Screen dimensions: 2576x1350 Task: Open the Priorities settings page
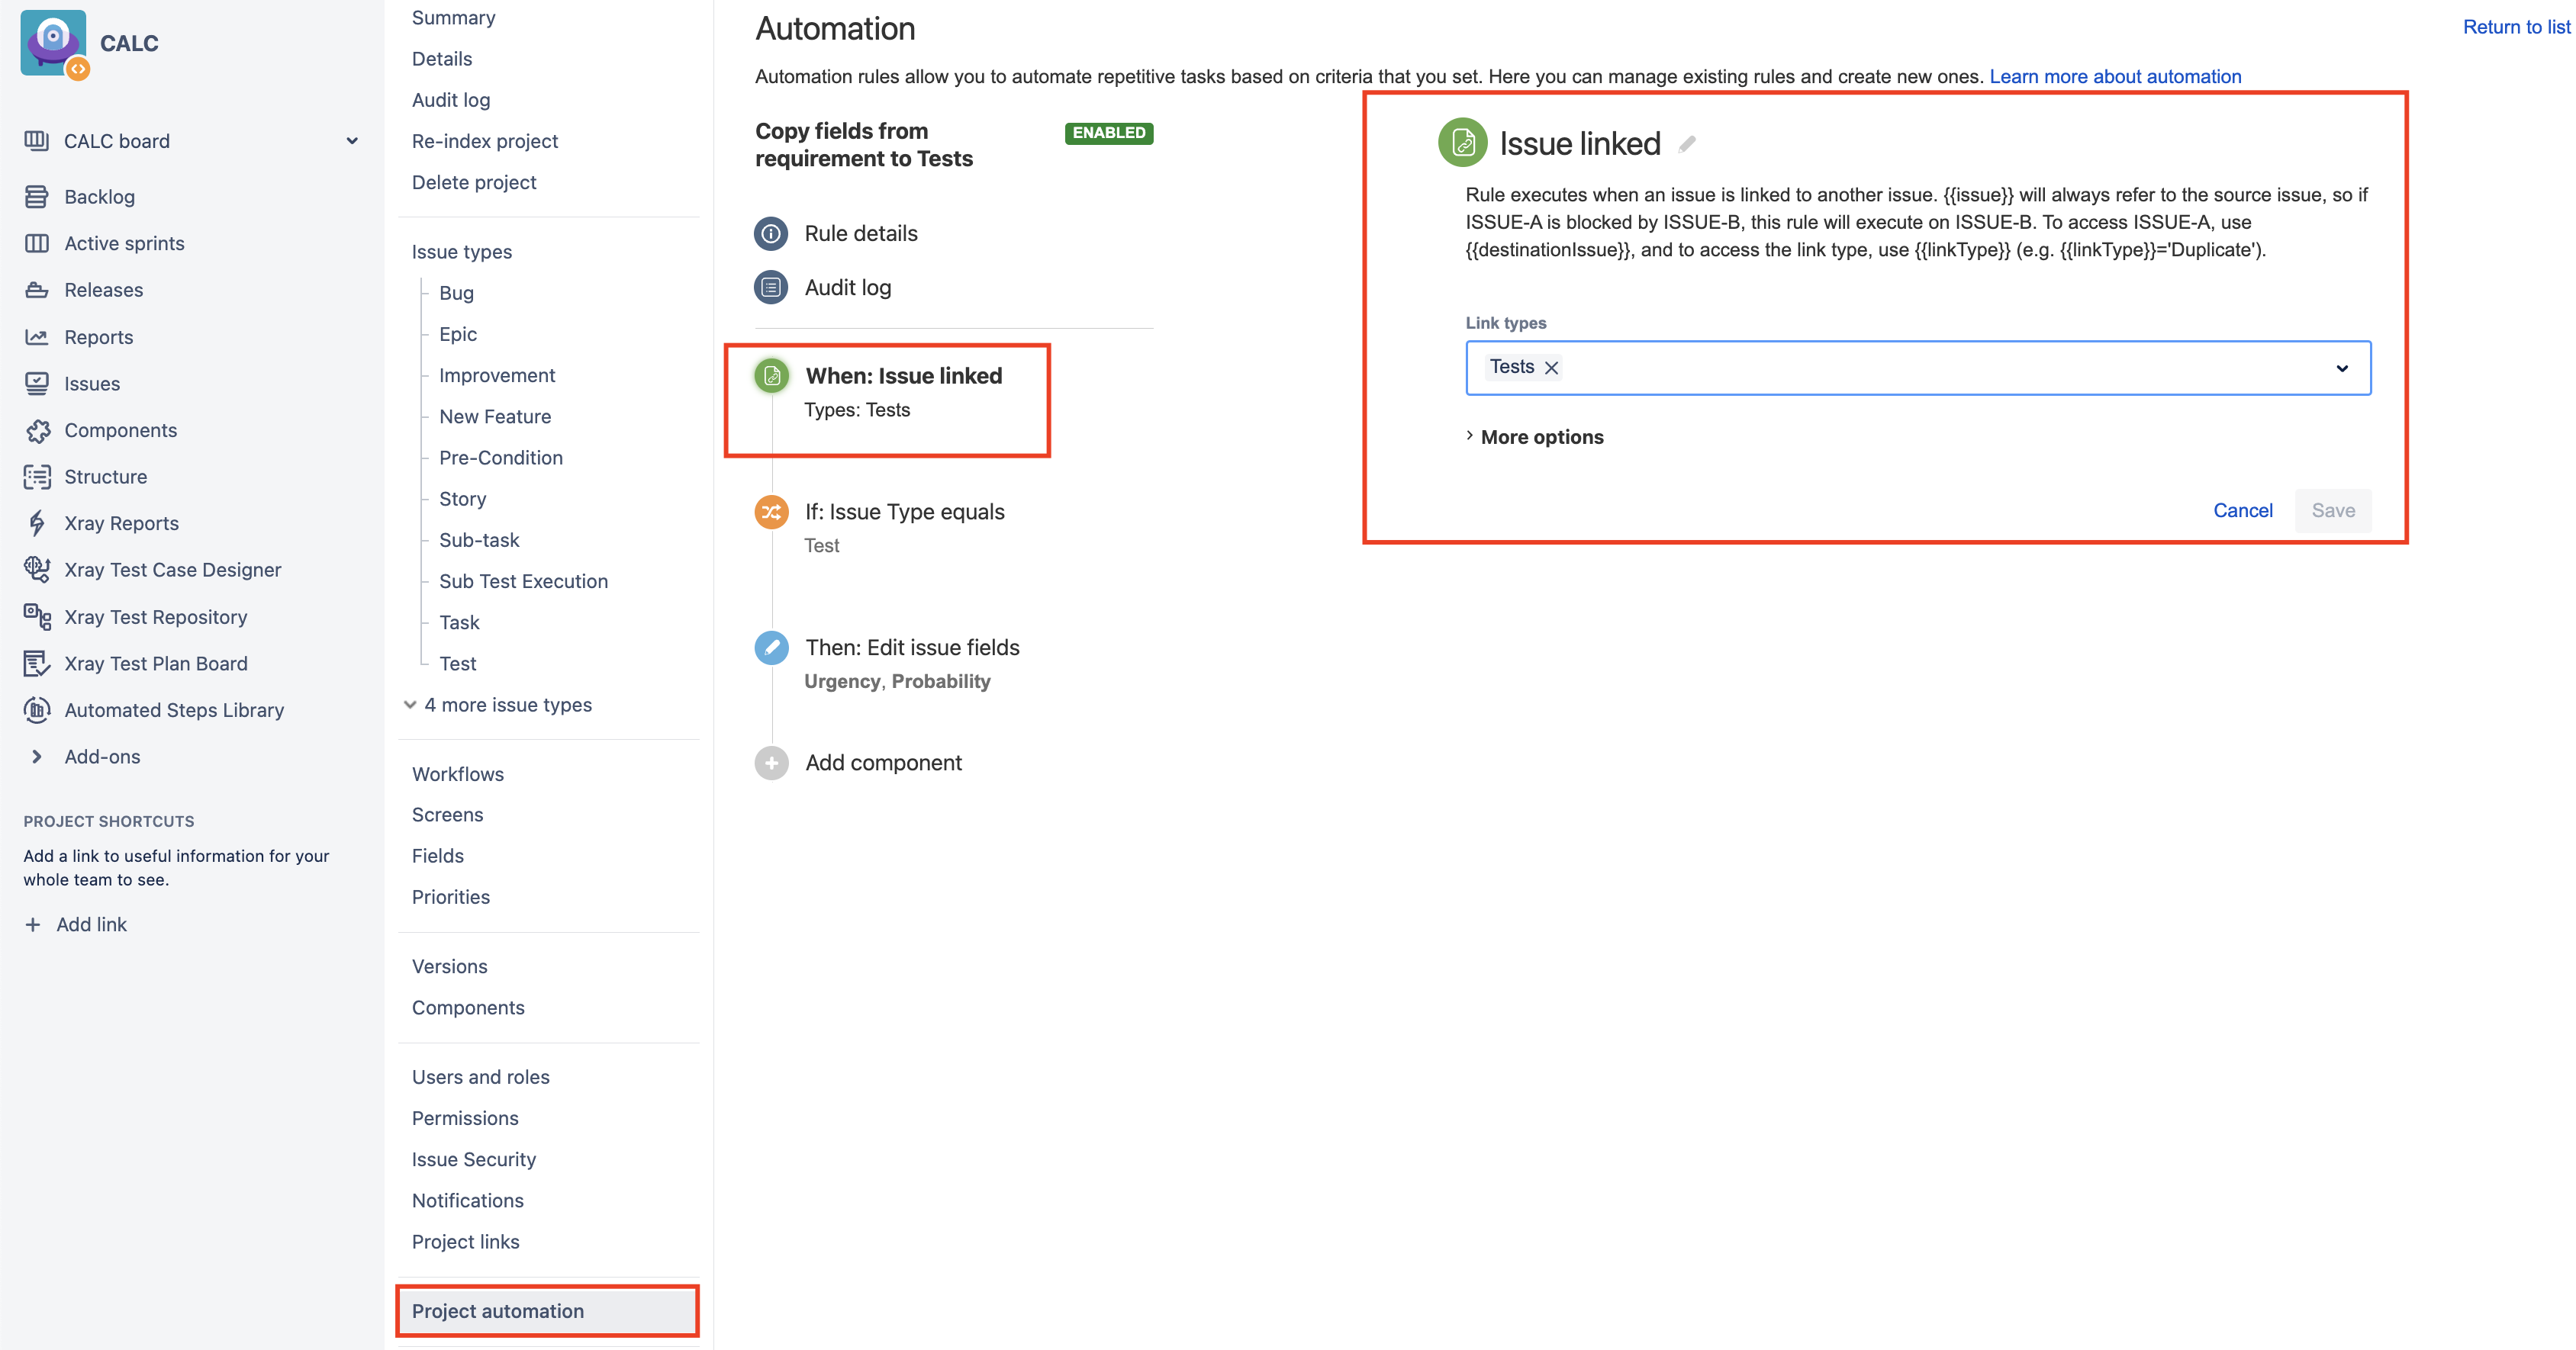[450, 898]
